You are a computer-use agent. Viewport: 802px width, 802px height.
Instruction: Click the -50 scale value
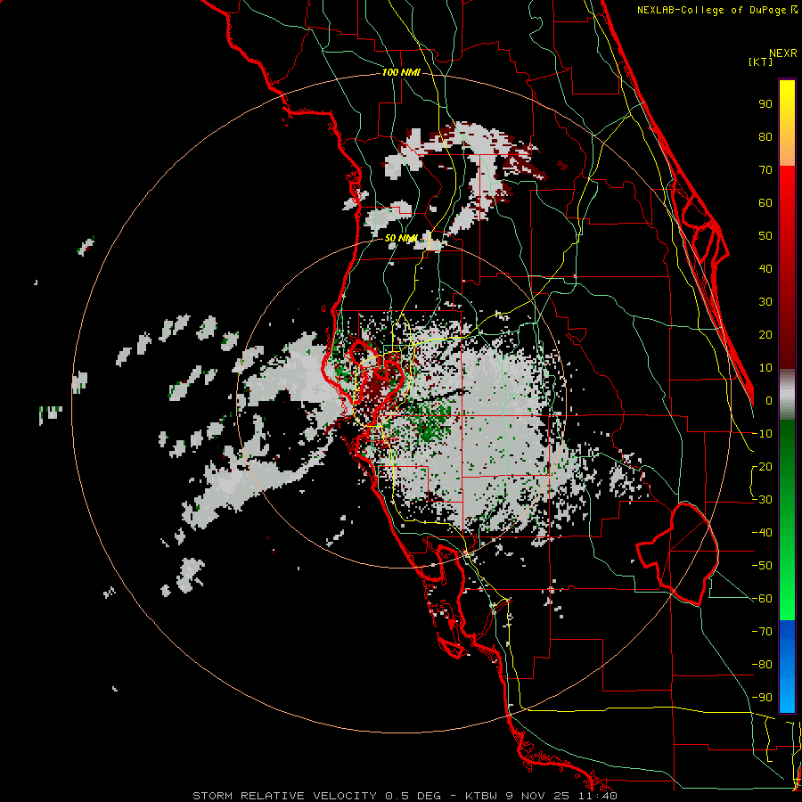coord(762,566)
